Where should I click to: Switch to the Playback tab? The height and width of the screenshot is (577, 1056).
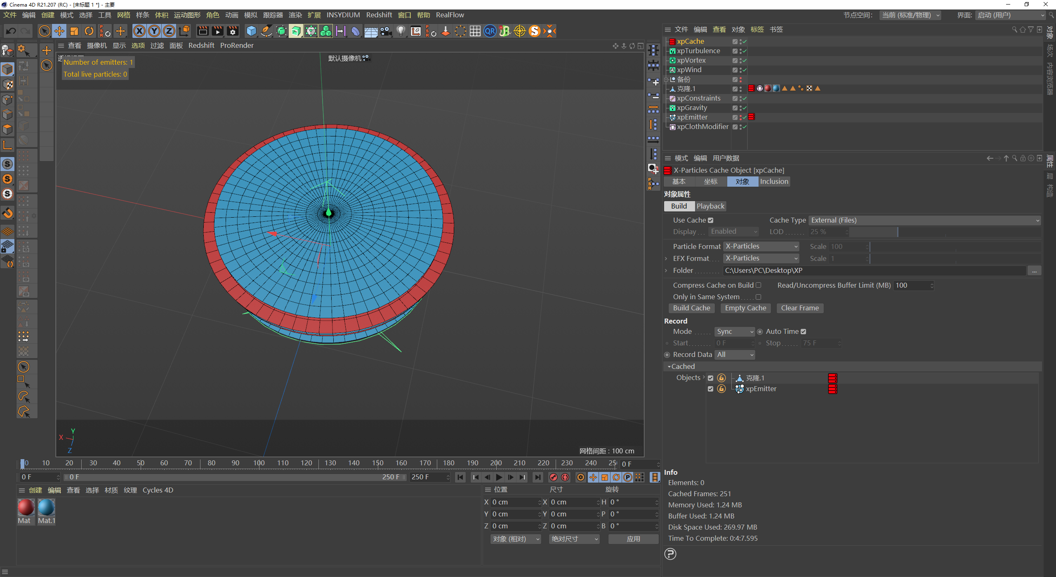[710, 206]
